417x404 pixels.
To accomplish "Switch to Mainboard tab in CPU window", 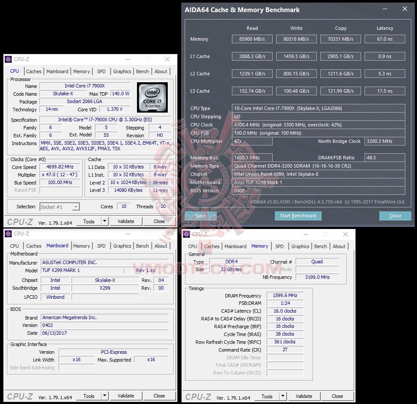I will (57, 71).
